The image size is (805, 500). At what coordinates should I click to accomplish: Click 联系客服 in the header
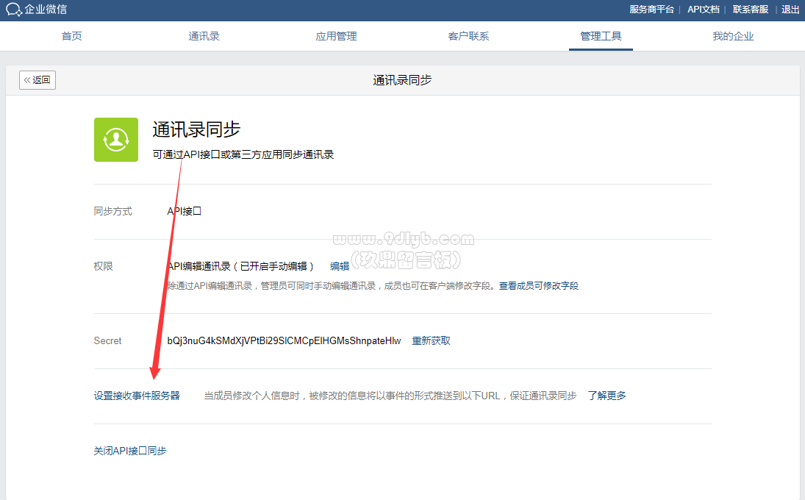750,10
